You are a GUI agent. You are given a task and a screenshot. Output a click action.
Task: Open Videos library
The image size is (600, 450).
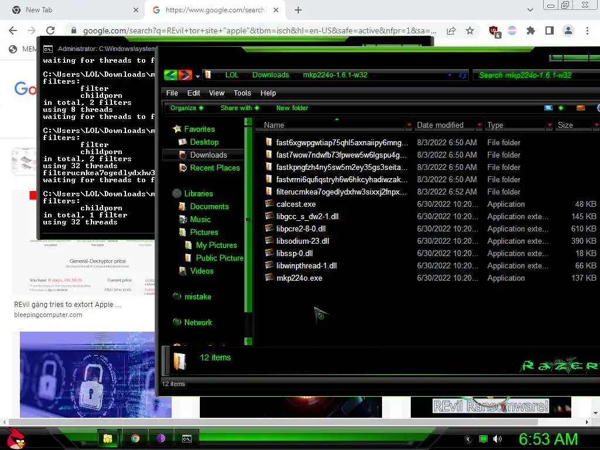[202, 271]
